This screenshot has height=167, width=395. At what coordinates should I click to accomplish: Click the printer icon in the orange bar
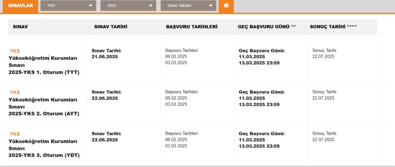tap(226, 5)
